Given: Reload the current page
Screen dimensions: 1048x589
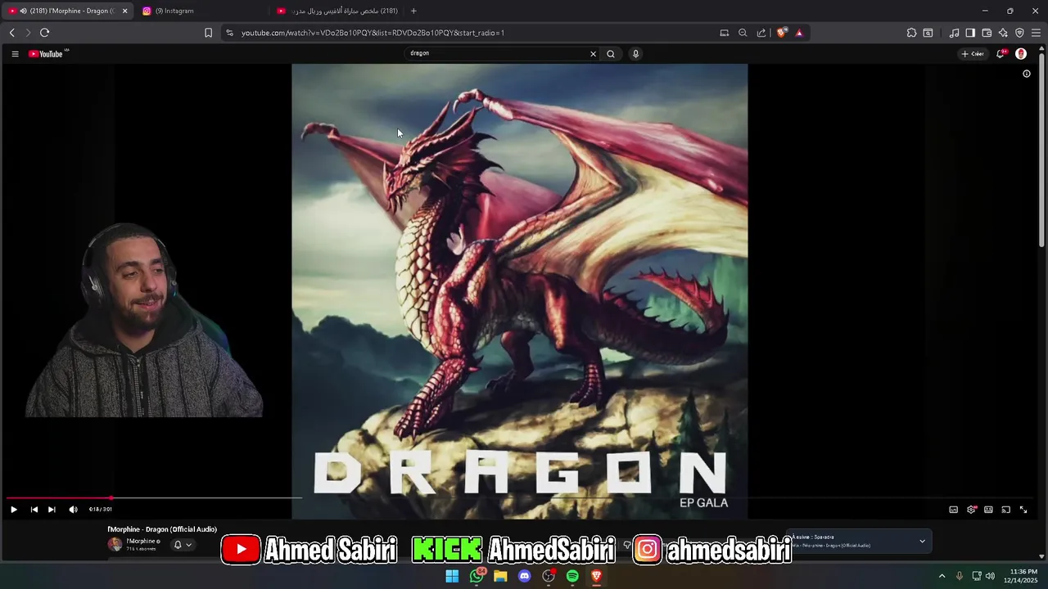Looking at the screenshot, I should [x=44, y=33].
